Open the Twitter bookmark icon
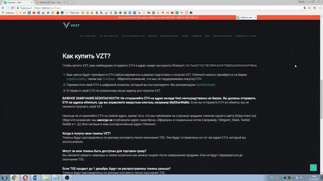323x181 pixels. coord(48,13)
